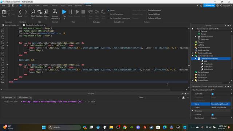Click the Replace tool icon

tap(39, 12)
